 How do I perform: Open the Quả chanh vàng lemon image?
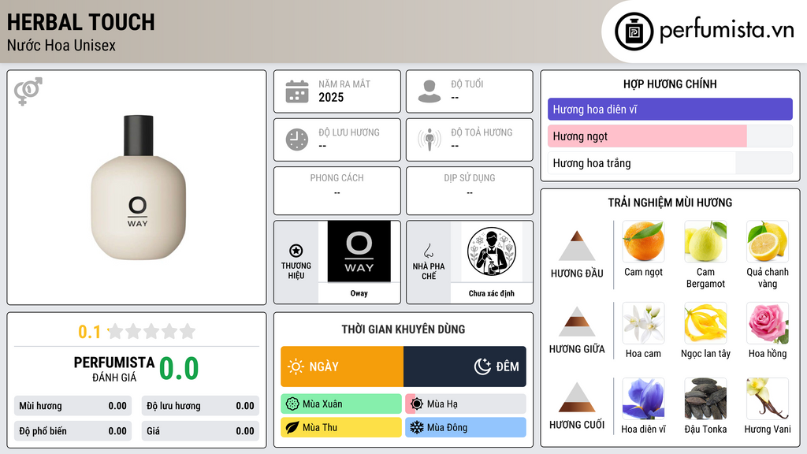point(768,241)
